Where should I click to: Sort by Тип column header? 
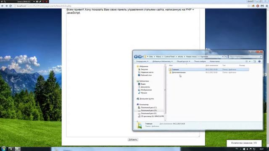[224, 65]
